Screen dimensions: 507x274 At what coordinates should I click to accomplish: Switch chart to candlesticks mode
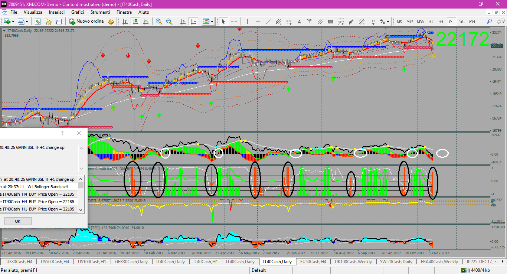click(x=135, y=22)
